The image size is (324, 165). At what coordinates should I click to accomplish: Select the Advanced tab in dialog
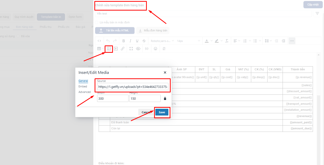click(85, 92)
